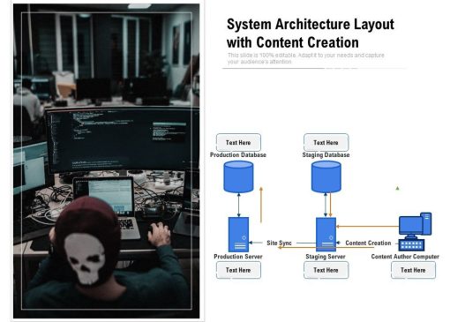Click the subtitle text about editable slide
Viewport: 450px width, 322px height.
click(306, 58)
